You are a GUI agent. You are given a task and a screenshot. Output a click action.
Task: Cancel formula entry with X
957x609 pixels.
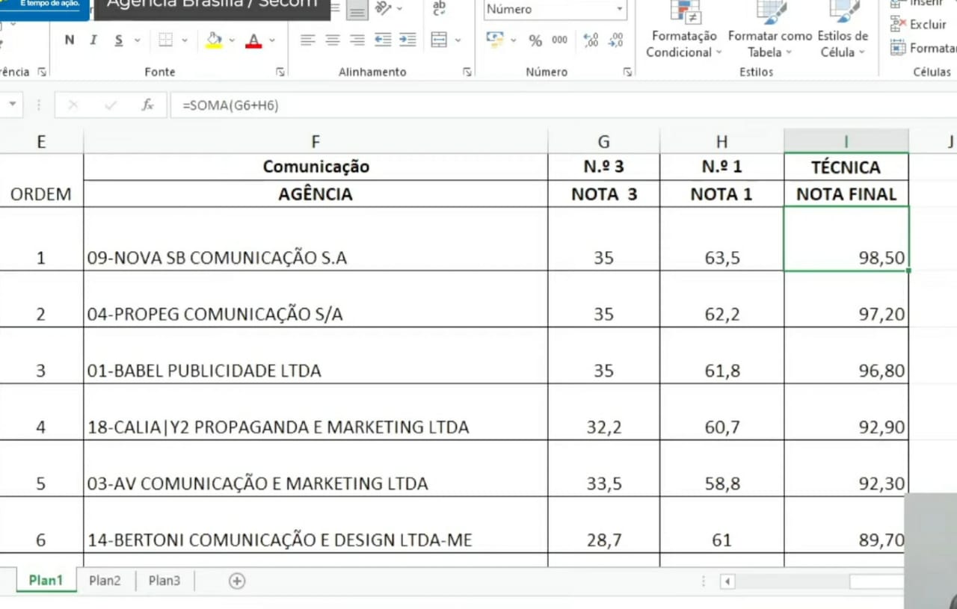pos(73,105)
